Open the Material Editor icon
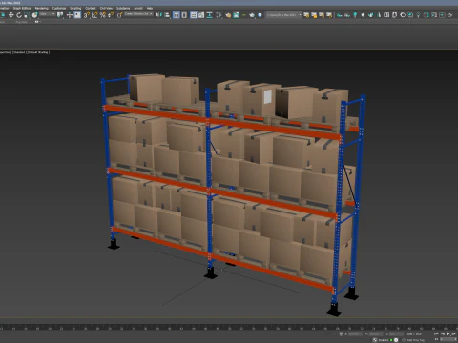Screen dimensions: 458x343 219,15
